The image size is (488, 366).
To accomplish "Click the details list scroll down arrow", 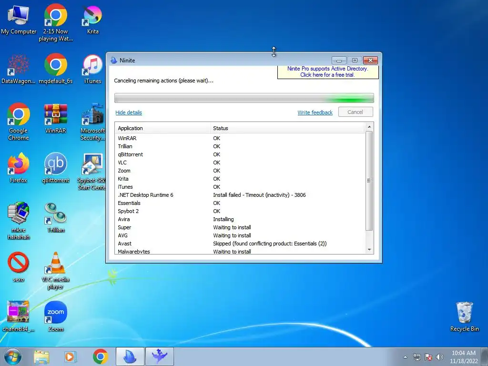I will tap(369, 250).
